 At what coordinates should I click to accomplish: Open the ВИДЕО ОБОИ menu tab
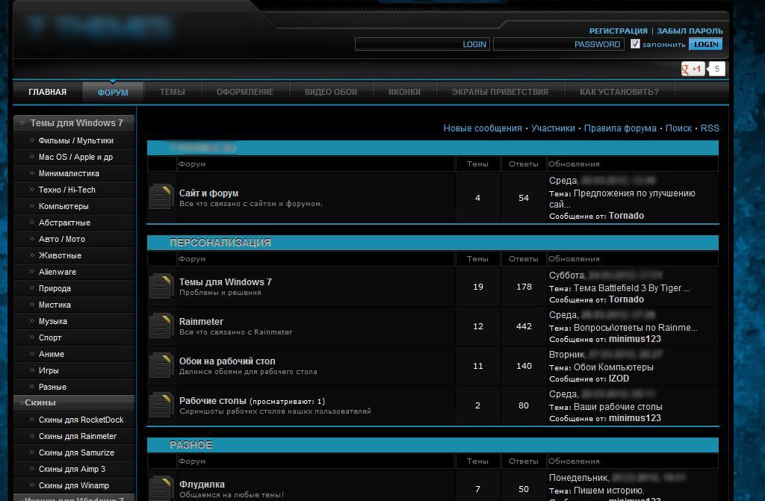pos(331,92)
